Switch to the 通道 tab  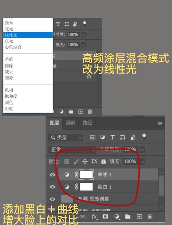[71, 123]
